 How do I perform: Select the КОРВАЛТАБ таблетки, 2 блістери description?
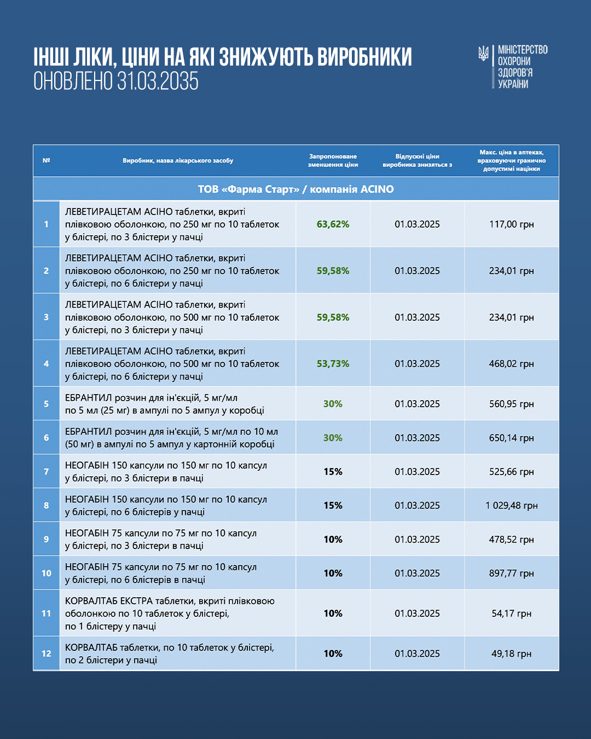point(170,654)
